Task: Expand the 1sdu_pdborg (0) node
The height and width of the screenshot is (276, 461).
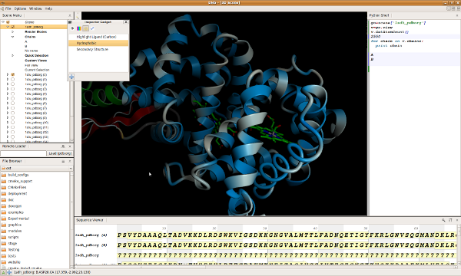Action: tap(8, 74)
